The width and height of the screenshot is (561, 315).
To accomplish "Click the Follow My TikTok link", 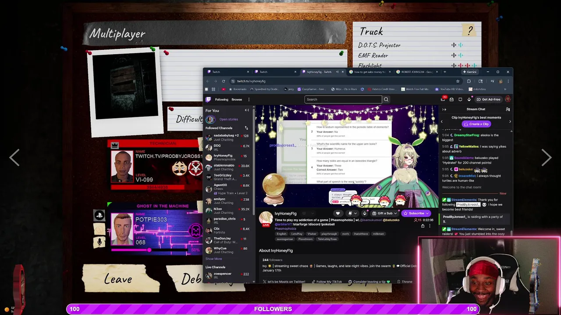I will [x=326, y=282].
